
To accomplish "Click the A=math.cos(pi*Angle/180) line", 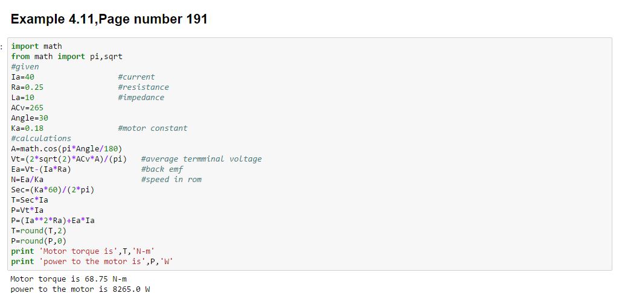I will tap(66, 149).
